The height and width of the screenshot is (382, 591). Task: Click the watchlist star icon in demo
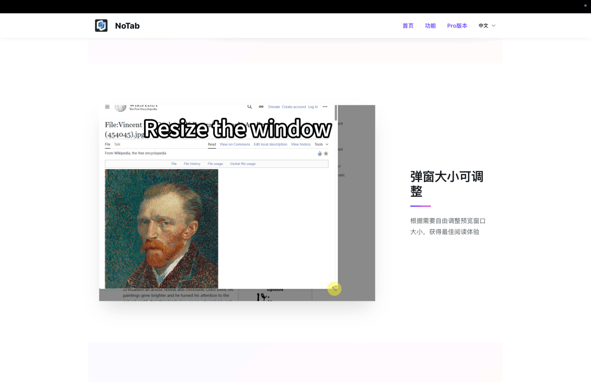pyautogui.click(x=326, y=154)
